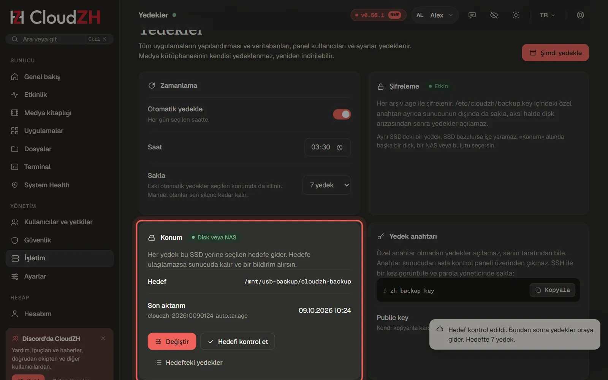Click Hedefi kontrol et button

click(x=237, y=342)
